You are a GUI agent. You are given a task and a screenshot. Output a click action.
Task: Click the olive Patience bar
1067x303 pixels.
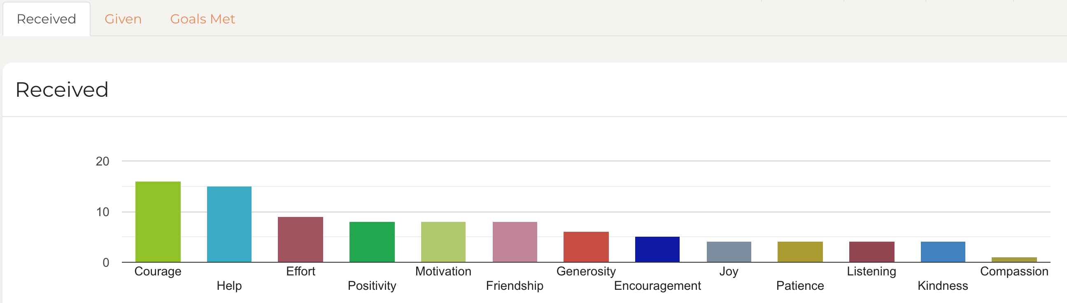[800, 252]
